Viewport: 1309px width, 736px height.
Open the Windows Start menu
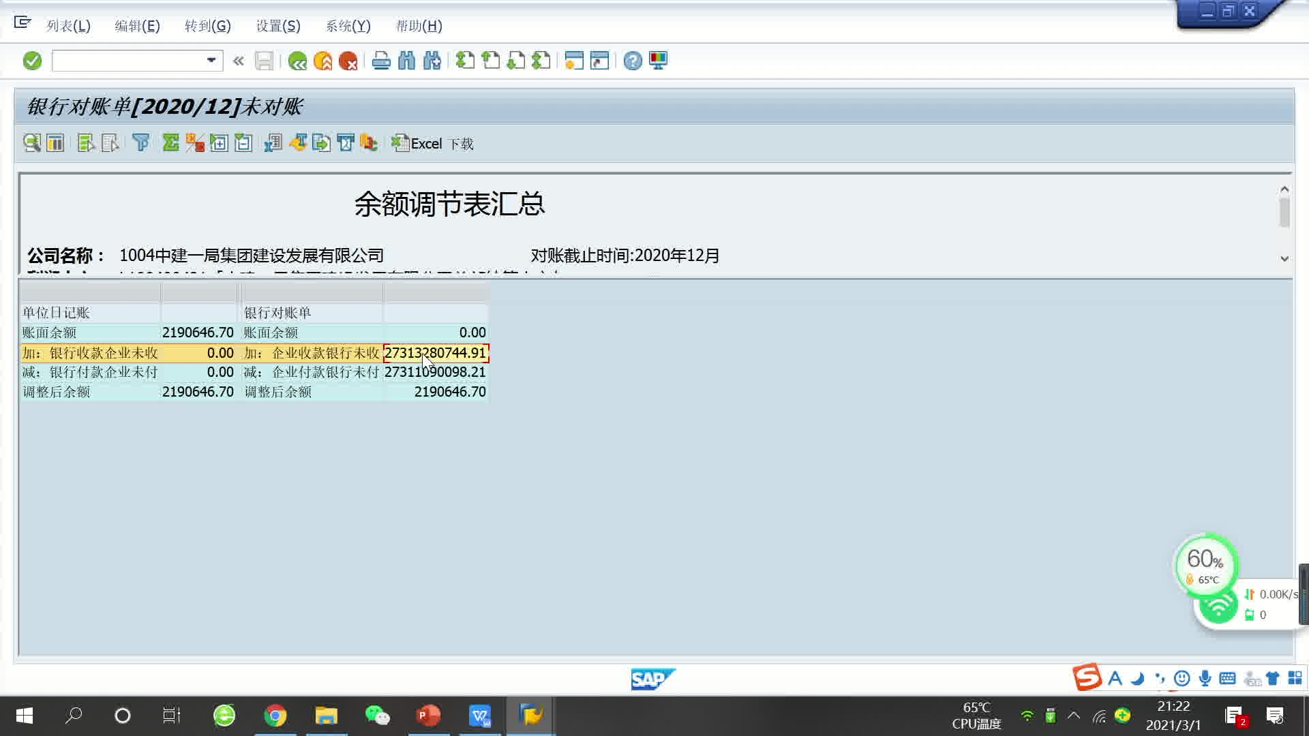pyautogui.click(x=25, y=716)
